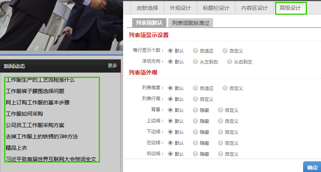Set 列表高度 to 自适应
The image size is (321, 172).
(196, 88)
